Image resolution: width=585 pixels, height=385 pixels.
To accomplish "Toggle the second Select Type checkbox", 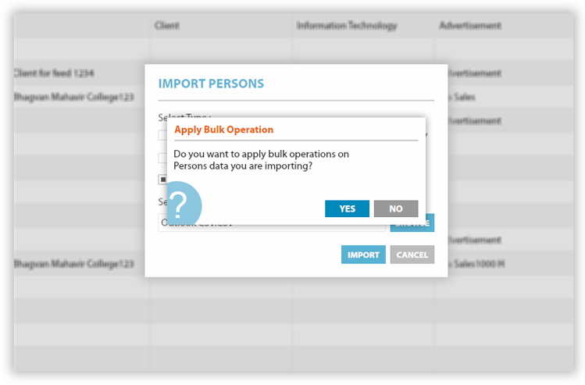I will (x=162, y=158).
